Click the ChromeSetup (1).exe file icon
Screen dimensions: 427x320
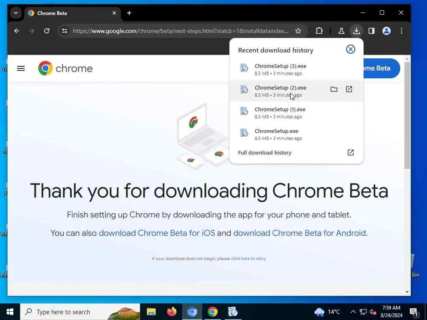pyautogui.click(x=244, y=111)
